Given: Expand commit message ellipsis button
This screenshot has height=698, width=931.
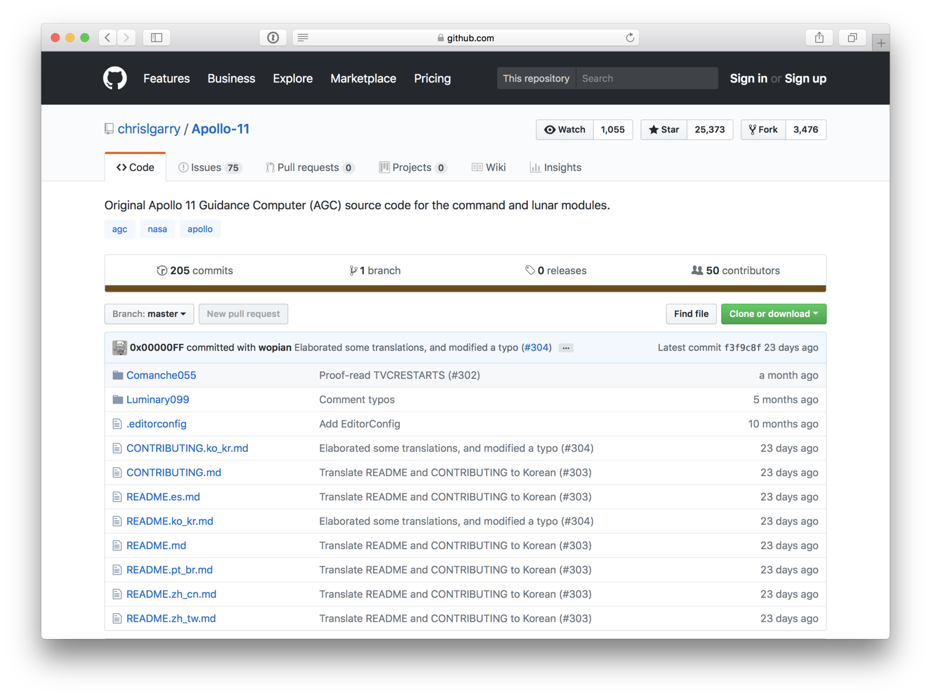Looking at the screenshot, I should (x=566, y=348).
